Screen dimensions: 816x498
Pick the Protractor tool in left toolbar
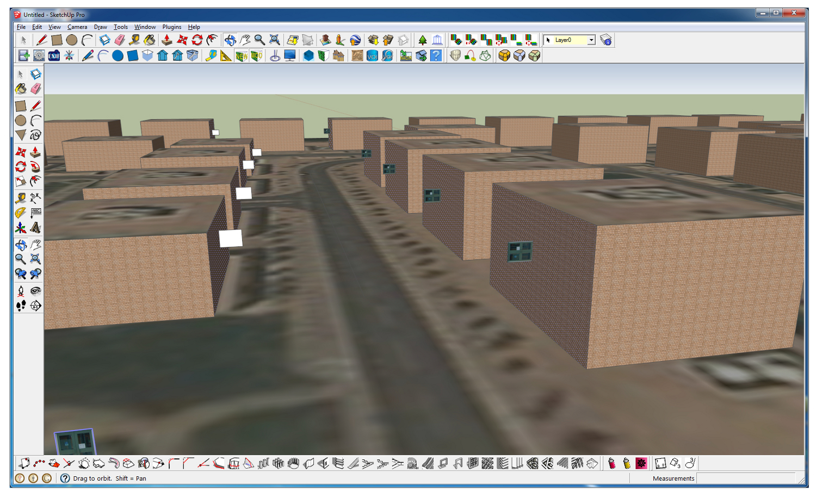(21, 213)
